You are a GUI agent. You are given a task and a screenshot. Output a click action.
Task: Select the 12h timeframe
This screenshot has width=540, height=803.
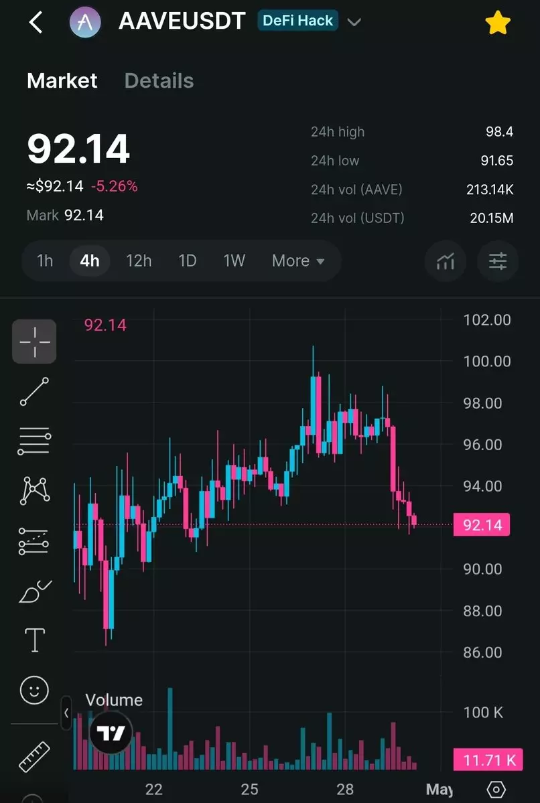(139, 261)
